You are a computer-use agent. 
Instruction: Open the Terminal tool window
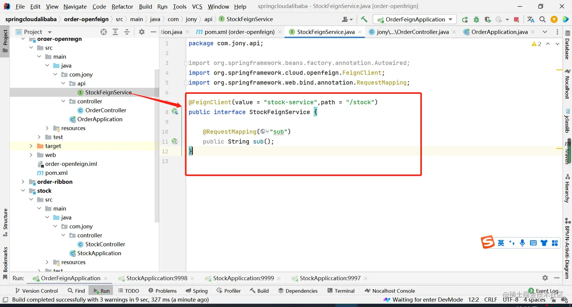coord(340,291)
